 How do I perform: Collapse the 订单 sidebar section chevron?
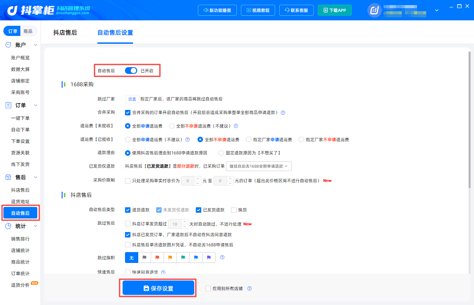pos(36,105)
